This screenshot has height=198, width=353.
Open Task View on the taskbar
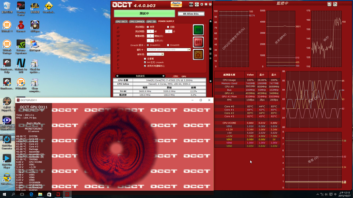coord(22,194)
